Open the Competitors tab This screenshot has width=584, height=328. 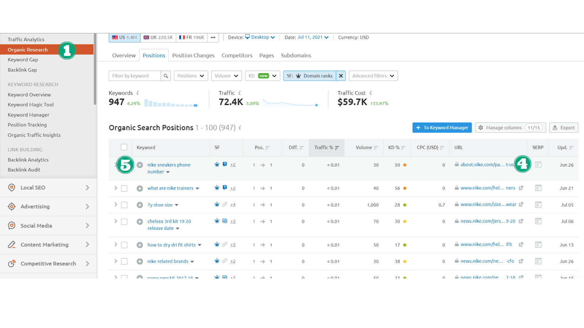point(237,55)
